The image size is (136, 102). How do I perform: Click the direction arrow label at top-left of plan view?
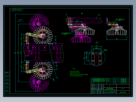pyautogui.click(x=20, y=20)
